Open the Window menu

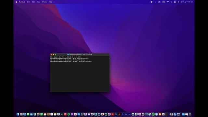[x=45, y=2]
